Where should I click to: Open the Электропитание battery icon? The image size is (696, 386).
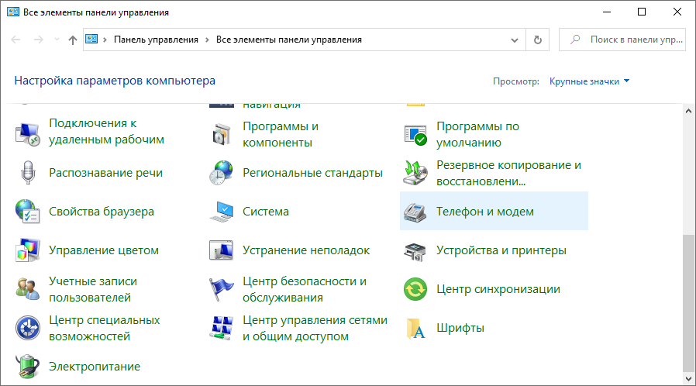tap(28, 367)
